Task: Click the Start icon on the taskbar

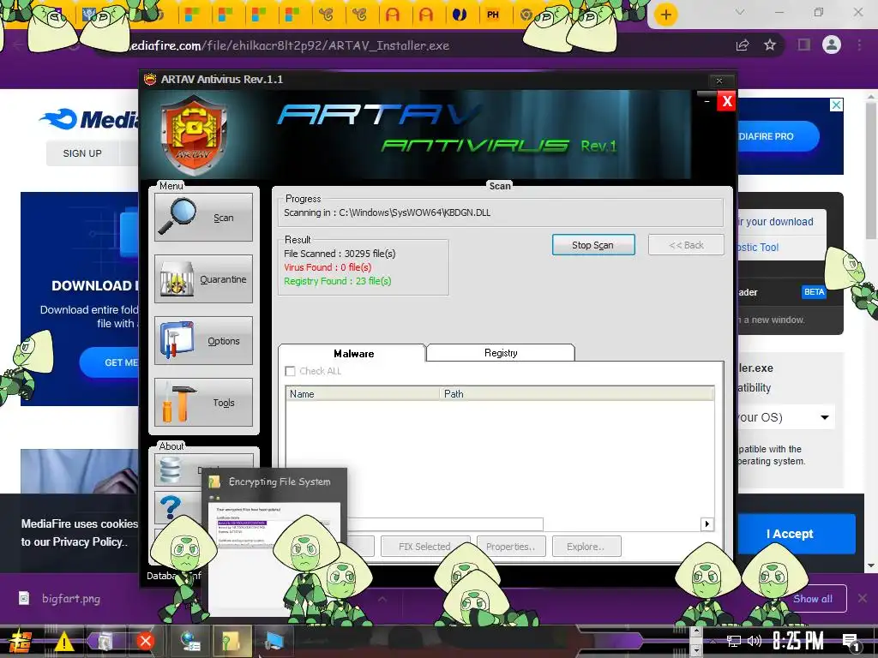Action: pos(20,641)
